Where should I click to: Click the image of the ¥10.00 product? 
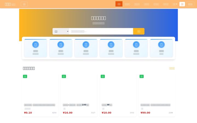pyautogui.click(x=118, y=88)
